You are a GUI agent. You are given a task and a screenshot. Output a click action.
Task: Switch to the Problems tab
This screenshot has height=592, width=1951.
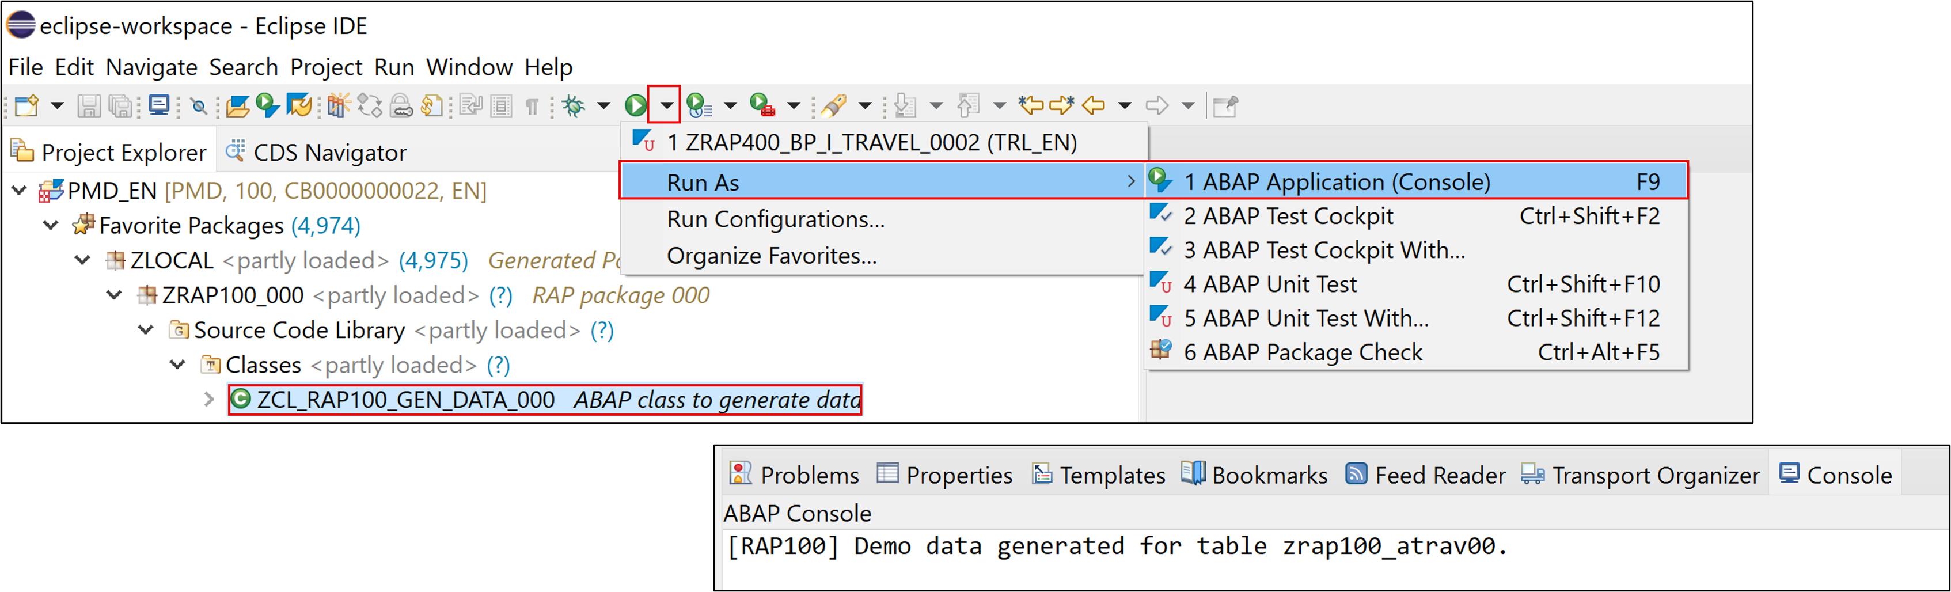tap(794, 475)
